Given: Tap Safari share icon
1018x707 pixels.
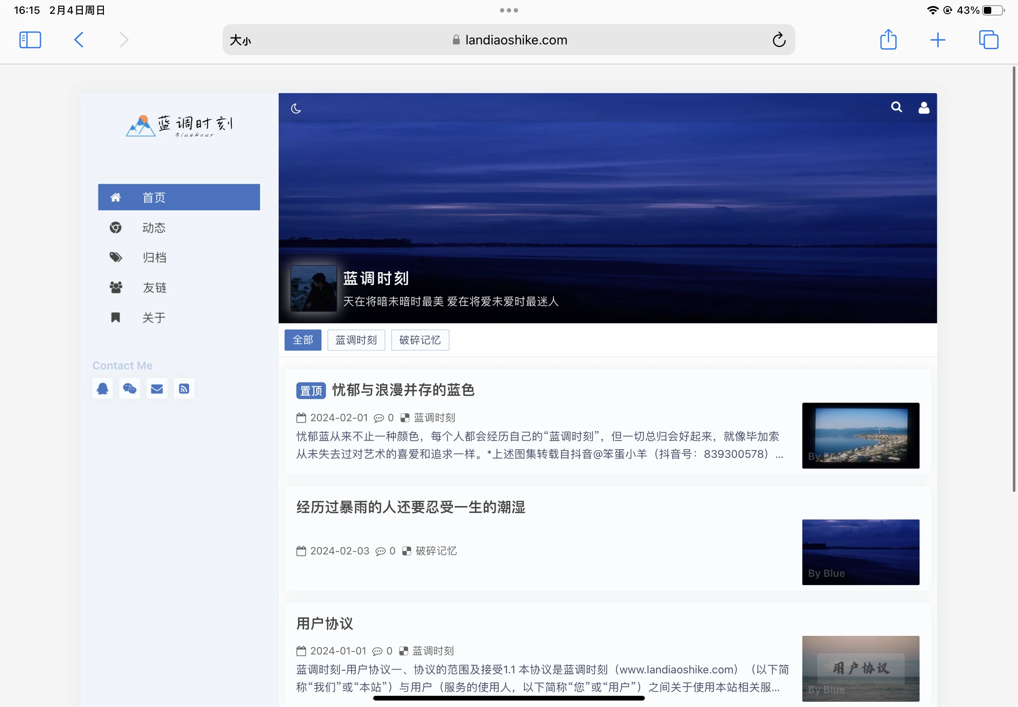Looking at the screenshot, I should coord(888,40).
